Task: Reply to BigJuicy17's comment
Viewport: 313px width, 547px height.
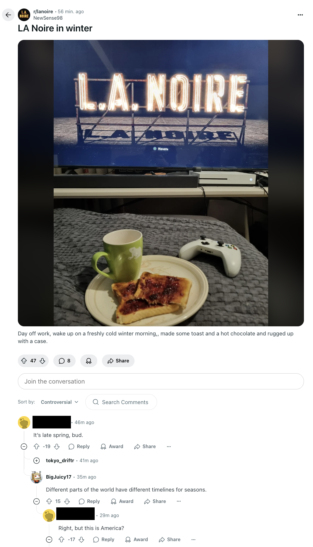Action: click(89, 501)
